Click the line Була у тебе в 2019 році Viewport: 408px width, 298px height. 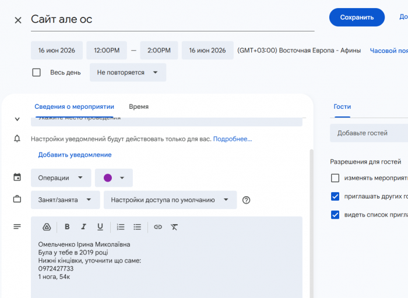click(73, 253)
